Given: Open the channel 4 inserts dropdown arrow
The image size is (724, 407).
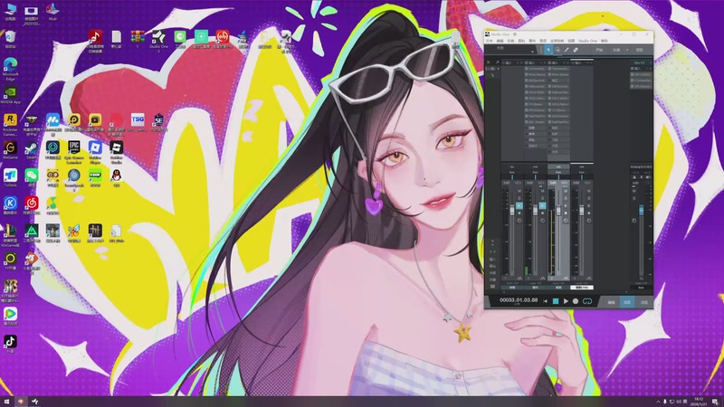Looking at the screenshot, I should click(587, 62).
